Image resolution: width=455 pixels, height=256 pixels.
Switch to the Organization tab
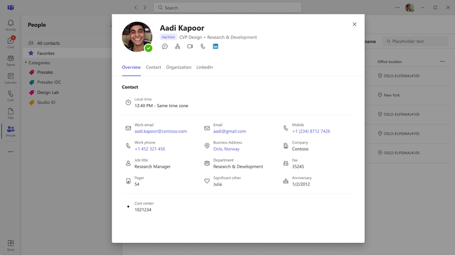[178, 67]
